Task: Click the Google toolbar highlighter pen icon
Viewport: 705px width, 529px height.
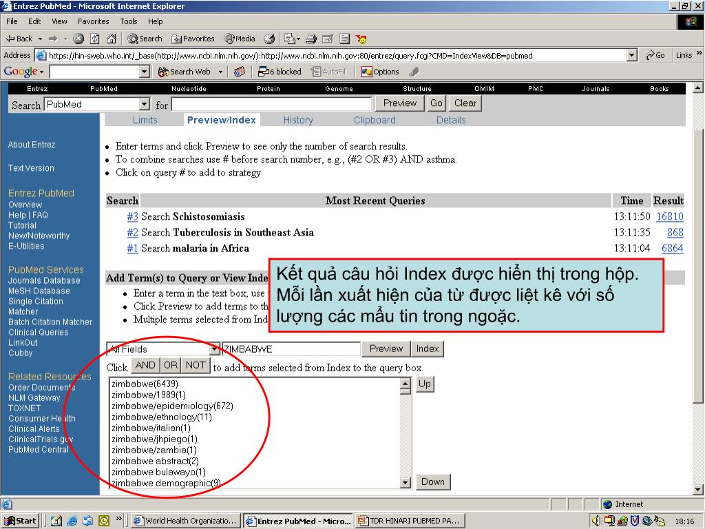Action: [x=414, y=72]
